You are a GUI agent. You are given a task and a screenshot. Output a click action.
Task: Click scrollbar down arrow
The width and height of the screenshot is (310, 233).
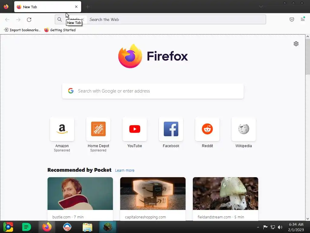(308, 219)
